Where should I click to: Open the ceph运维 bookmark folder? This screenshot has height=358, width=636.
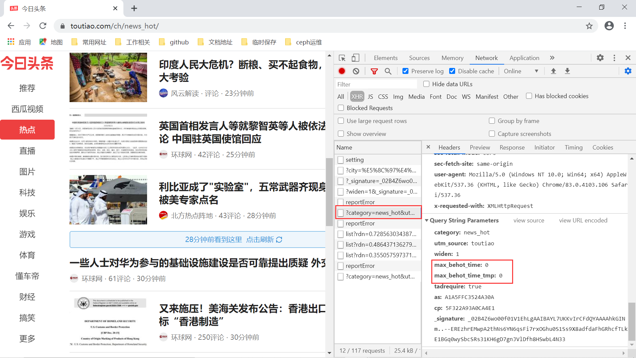(304, 42)
